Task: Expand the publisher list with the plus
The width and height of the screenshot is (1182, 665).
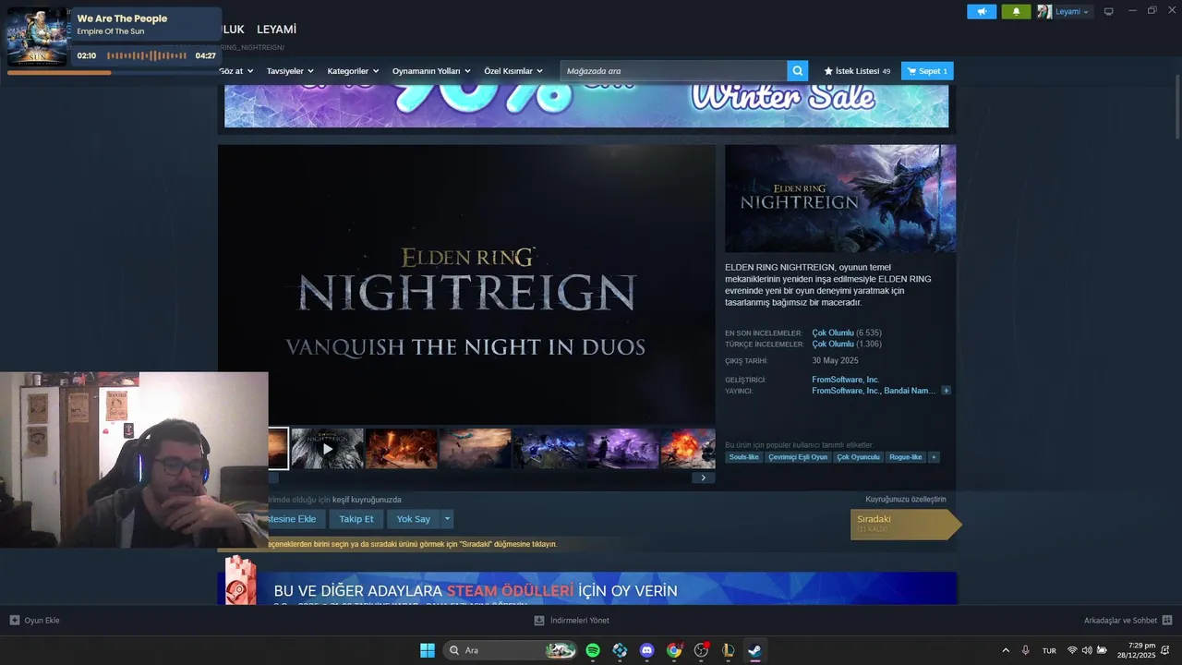Action: point(946,391)
